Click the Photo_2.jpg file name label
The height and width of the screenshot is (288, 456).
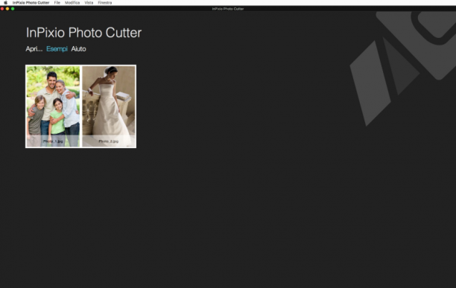click(109, 141)
